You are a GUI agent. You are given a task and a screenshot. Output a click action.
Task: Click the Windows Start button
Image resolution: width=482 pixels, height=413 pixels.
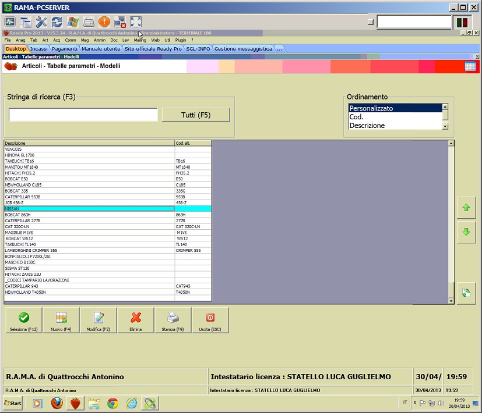[x=13, y=403]
